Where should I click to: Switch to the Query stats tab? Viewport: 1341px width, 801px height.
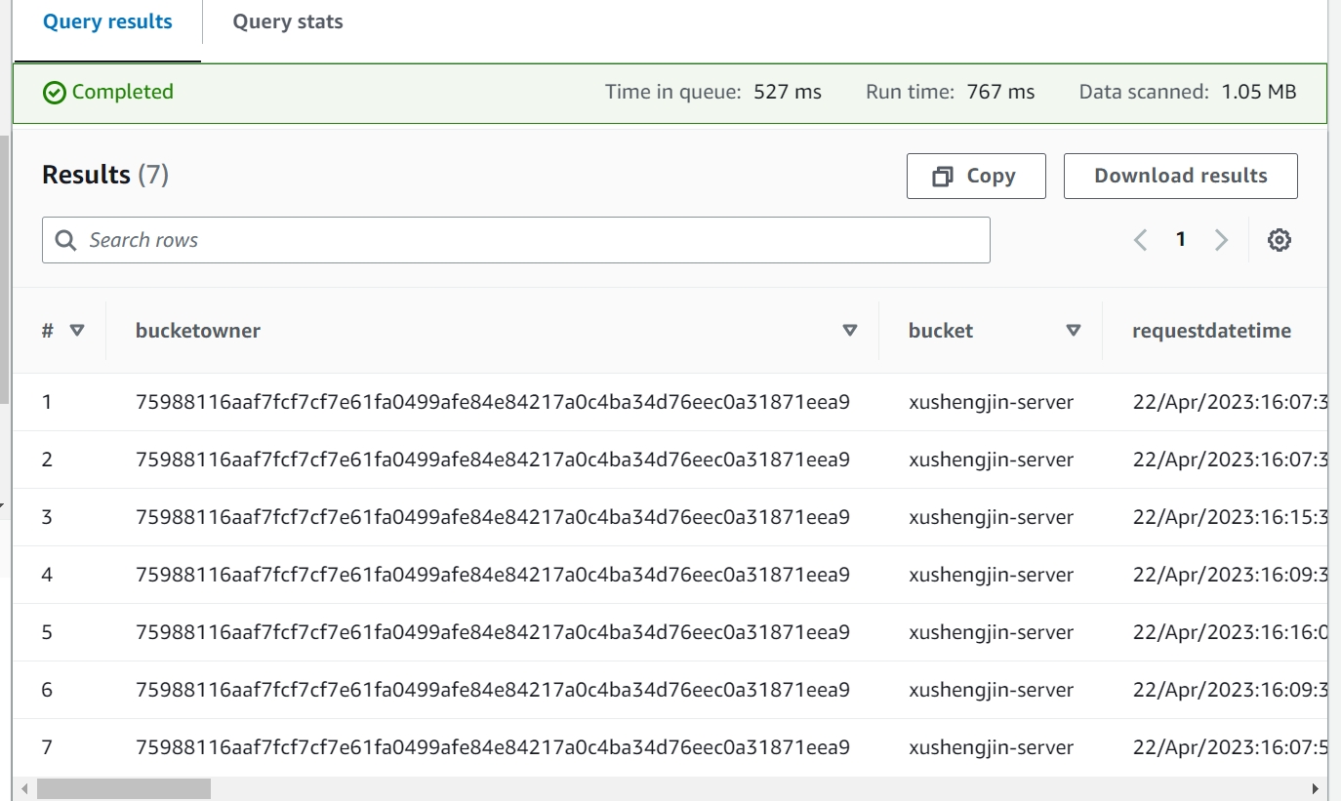(287, 21)
